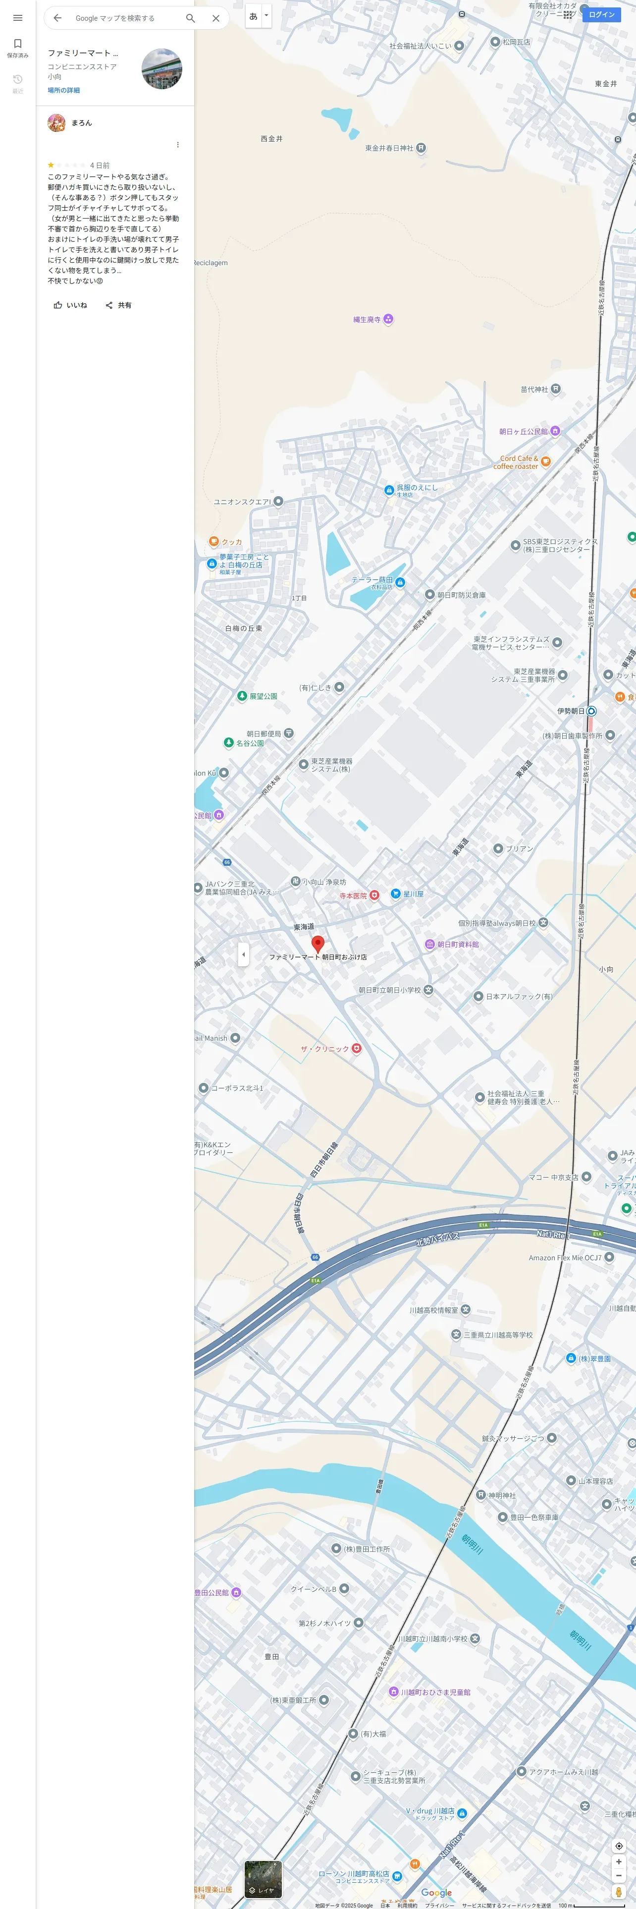Open the 利用規約 terms link
This screenshot has height=1909, width=636.
pos(407,1906)
